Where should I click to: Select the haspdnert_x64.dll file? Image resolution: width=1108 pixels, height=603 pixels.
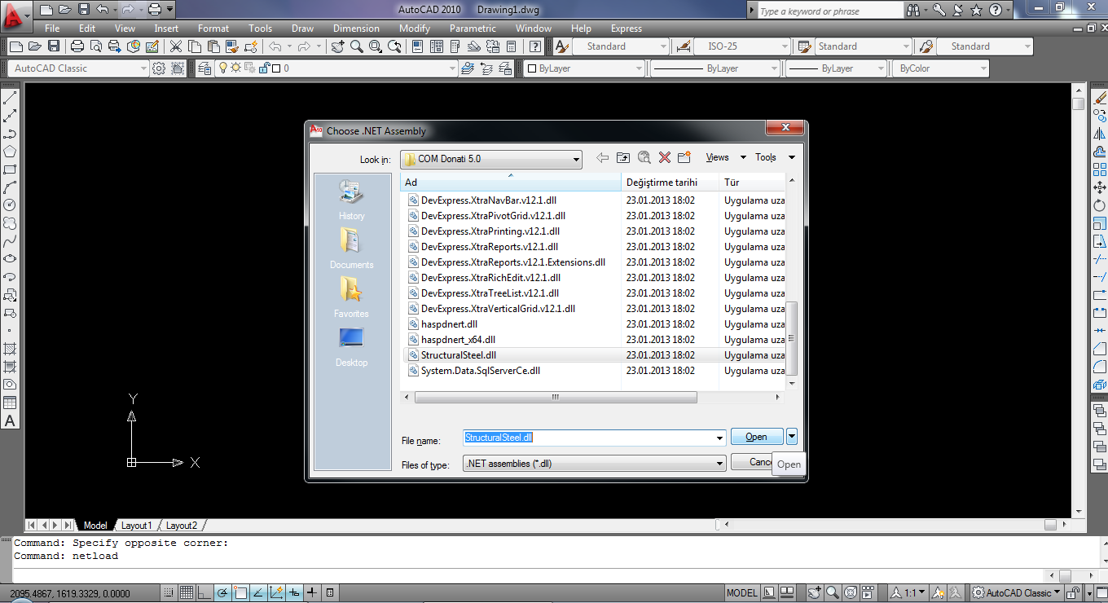coord(458,340)
